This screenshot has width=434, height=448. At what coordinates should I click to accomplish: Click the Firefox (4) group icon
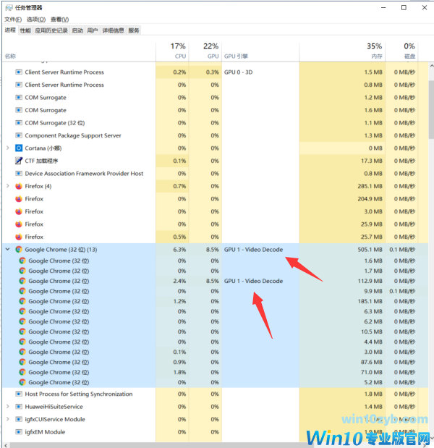[x=19, y=186]
